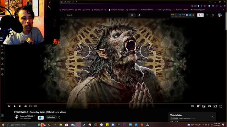Seek on the red video progress bar
Screen dimensions: 227x127
click(115, 103)
